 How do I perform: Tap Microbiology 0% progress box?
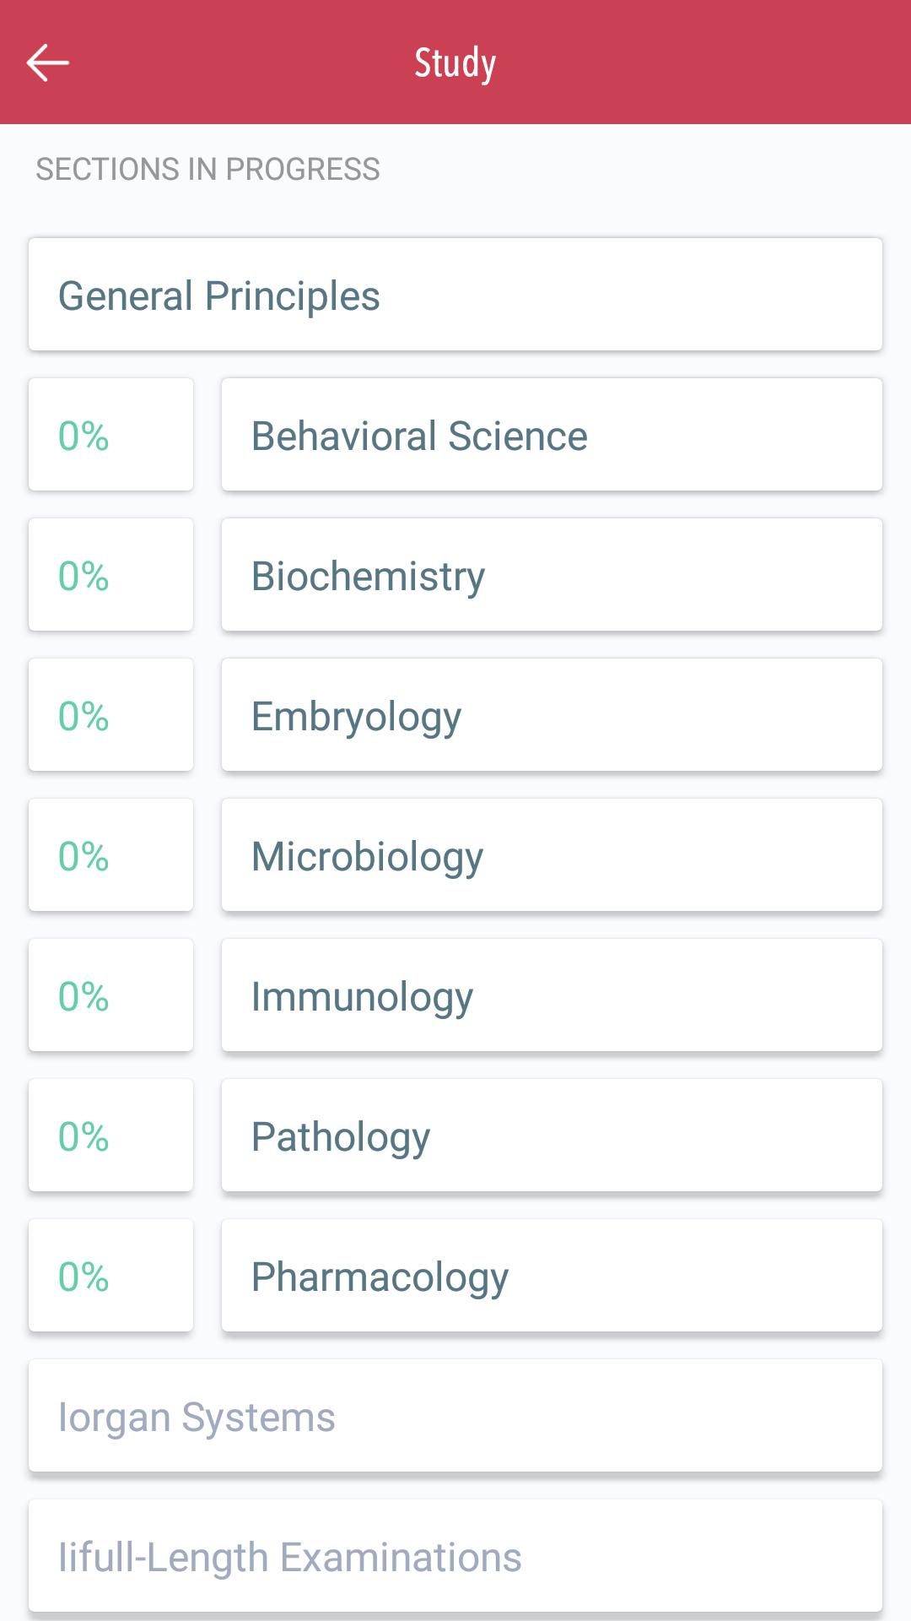tap(111, 855)
